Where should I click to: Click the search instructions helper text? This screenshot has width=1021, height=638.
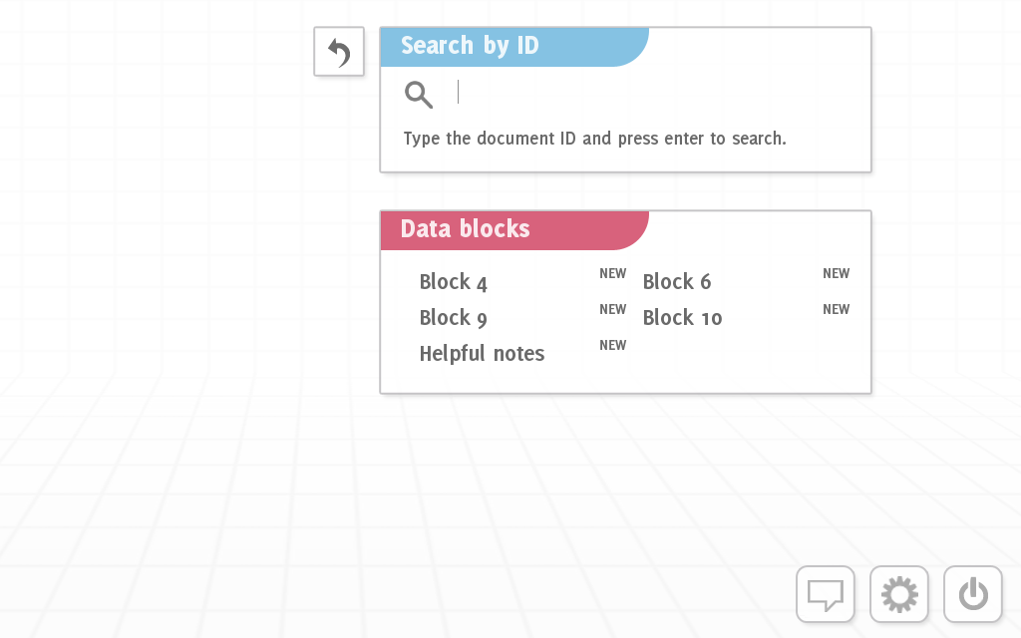[593, 139]
